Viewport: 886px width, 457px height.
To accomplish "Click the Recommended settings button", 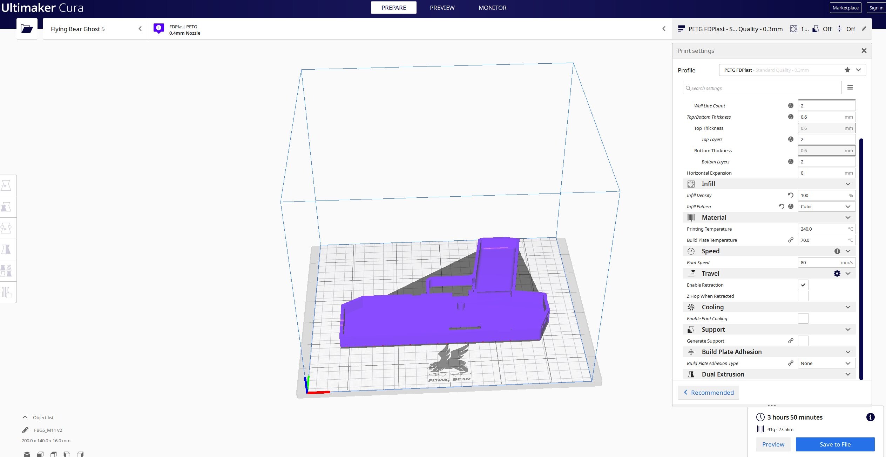I will coord(708,393).
